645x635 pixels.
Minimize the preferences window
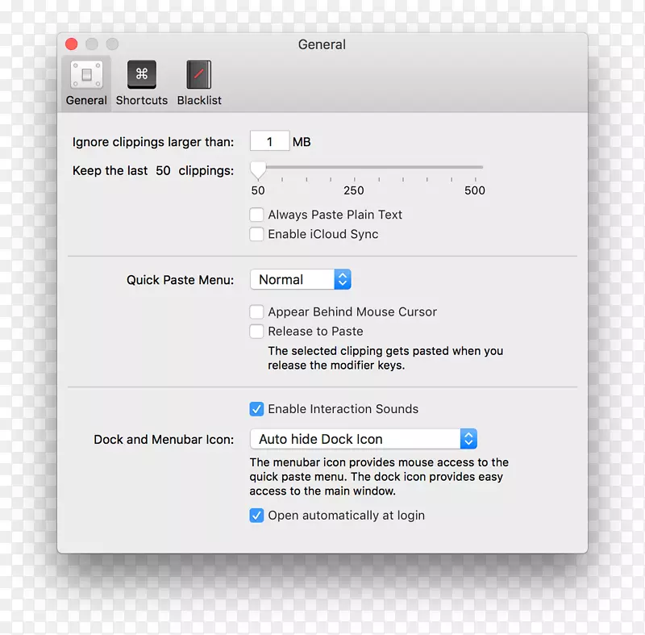91,44
